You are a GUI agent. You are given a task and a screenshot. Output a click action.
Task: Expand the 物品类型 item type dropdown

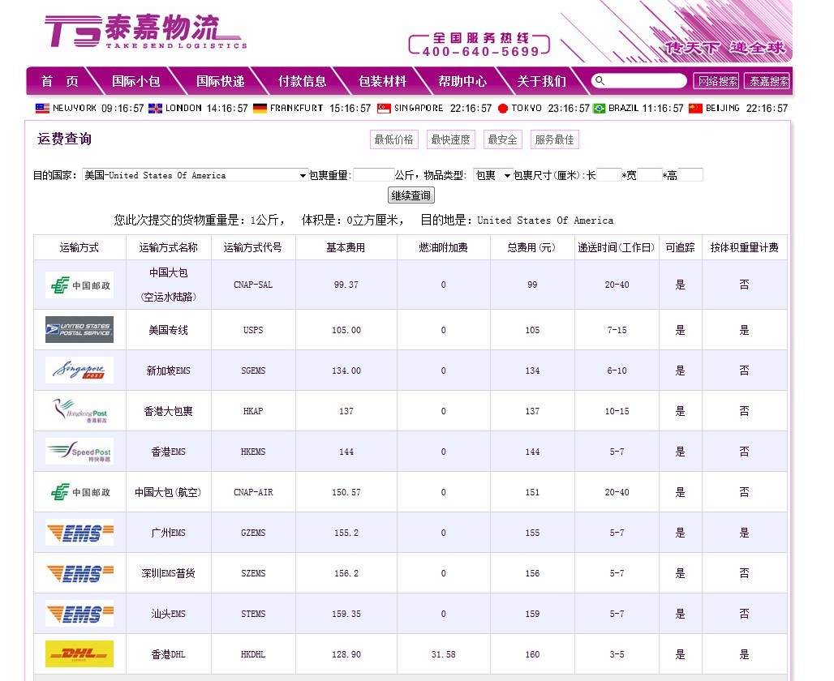[492, 175]
